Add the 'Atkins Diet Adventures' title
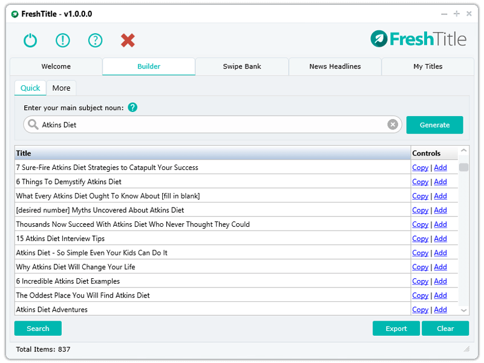 [x=440, y=310]
